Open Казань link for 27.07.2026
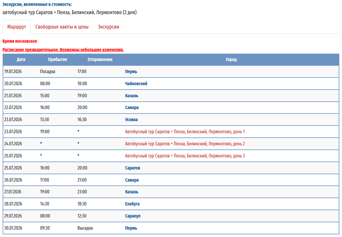 tap(131, 192)
